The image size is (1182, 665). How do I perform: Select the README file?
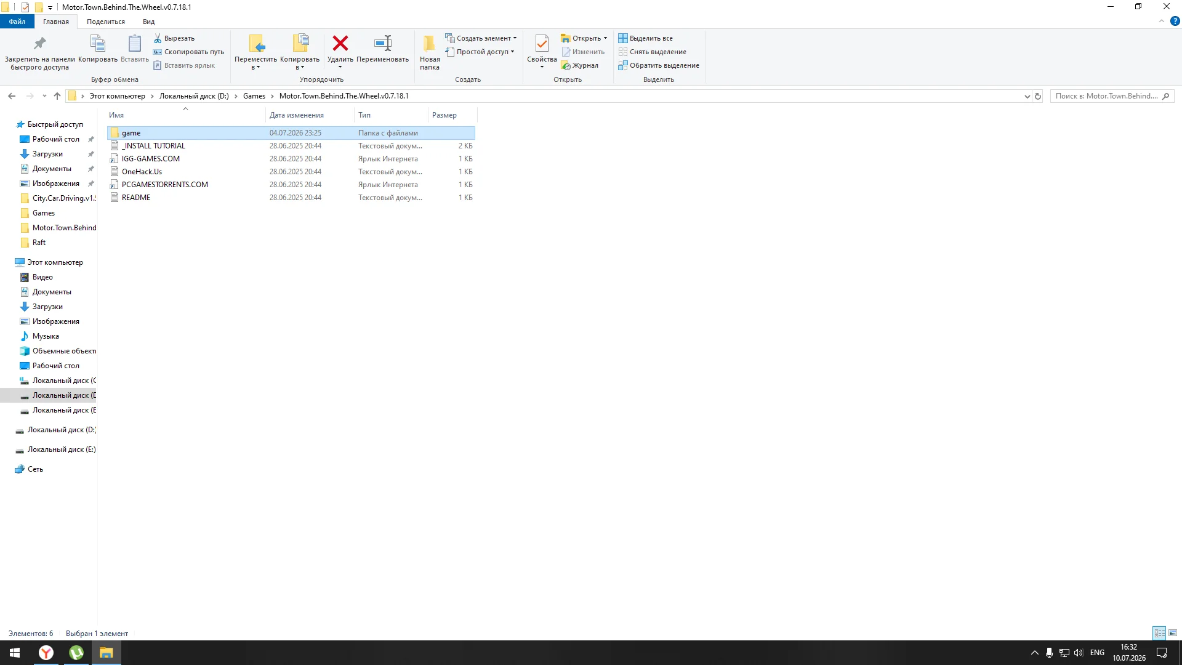pyautogui.click(x=291, y=198)
